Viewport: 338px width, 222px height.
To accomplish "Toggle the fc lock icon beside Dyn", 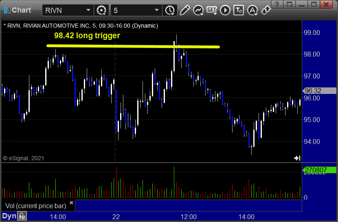I will coord(22,216).
